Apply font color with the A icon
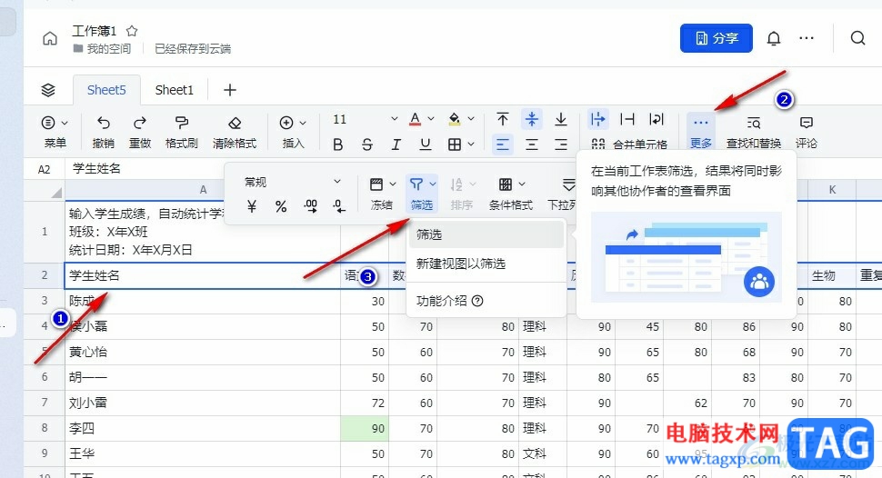The image size is (882, 478). click(416, 119)
